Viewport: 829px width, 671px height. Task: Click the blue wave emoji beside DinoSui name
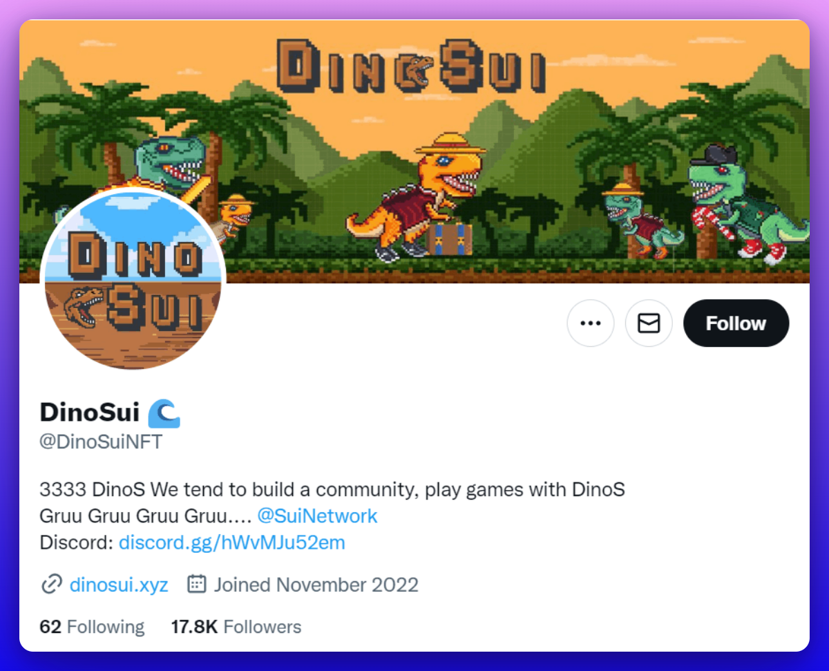point(164,413)
